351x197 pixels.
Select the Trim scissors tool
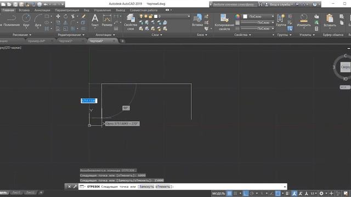73,16
